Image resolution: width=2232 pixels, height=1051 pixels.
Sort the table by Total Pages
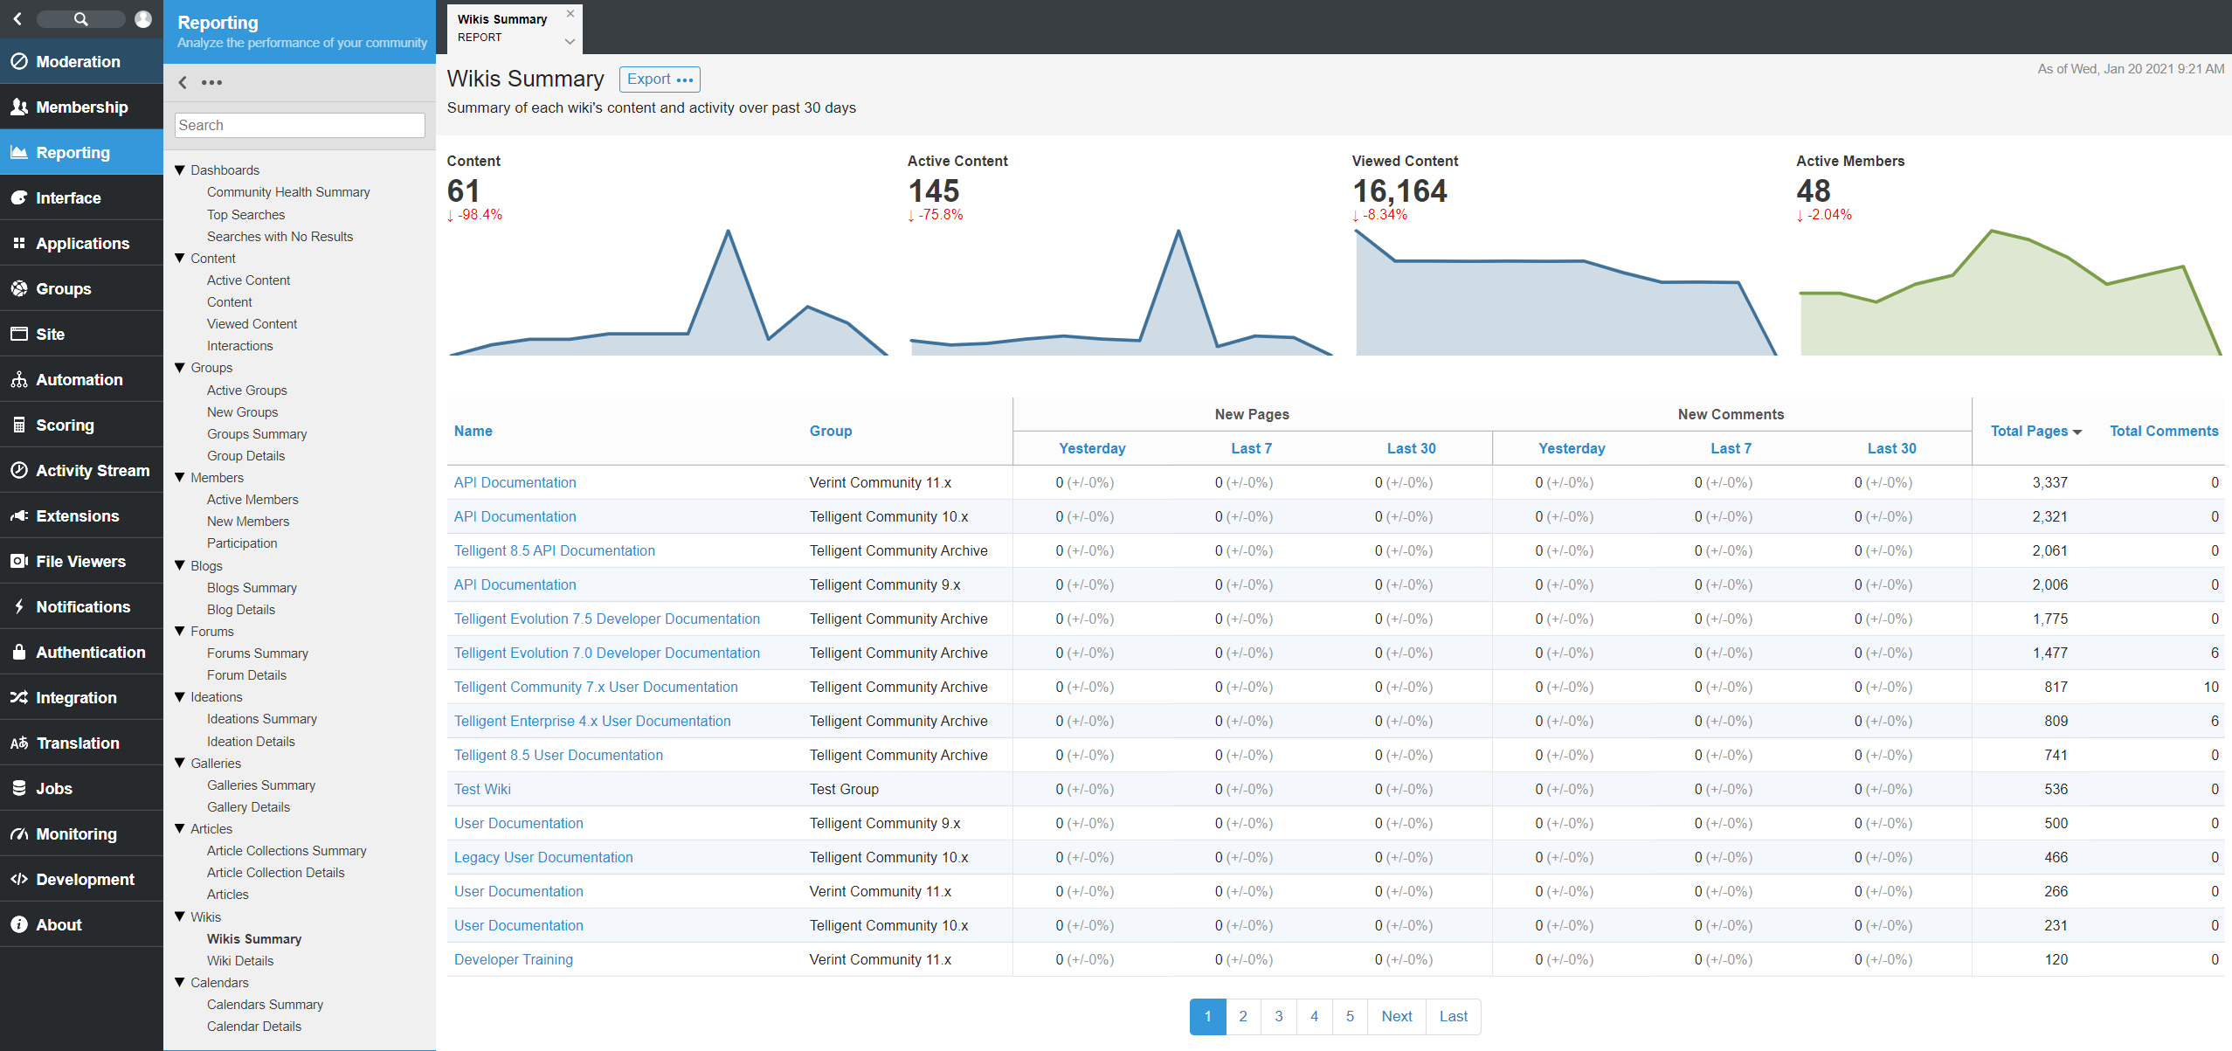tap(2035, 431)
